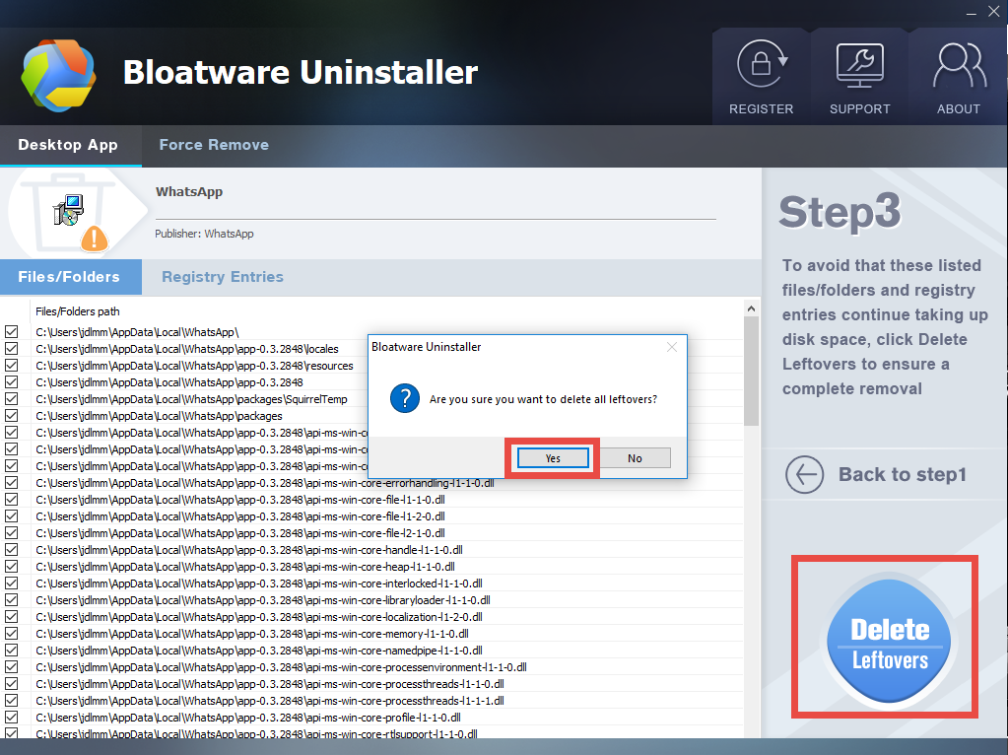Select the api-ms-win-core-file-l1-2-0.dll path
1008x755 pixels.
(x=240, y=516)
